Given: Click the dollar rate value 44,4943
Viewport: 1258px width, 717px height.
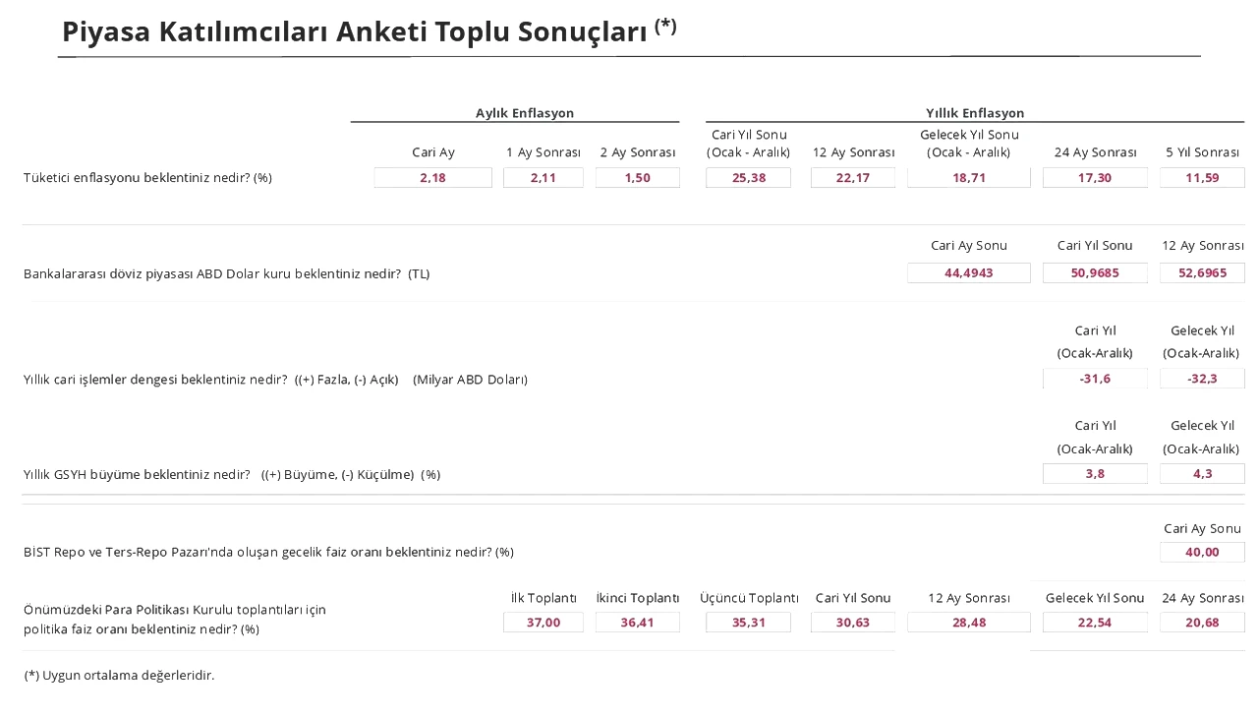Looking at the screenshot, I should pyautogui.click(x=968, y=273).
